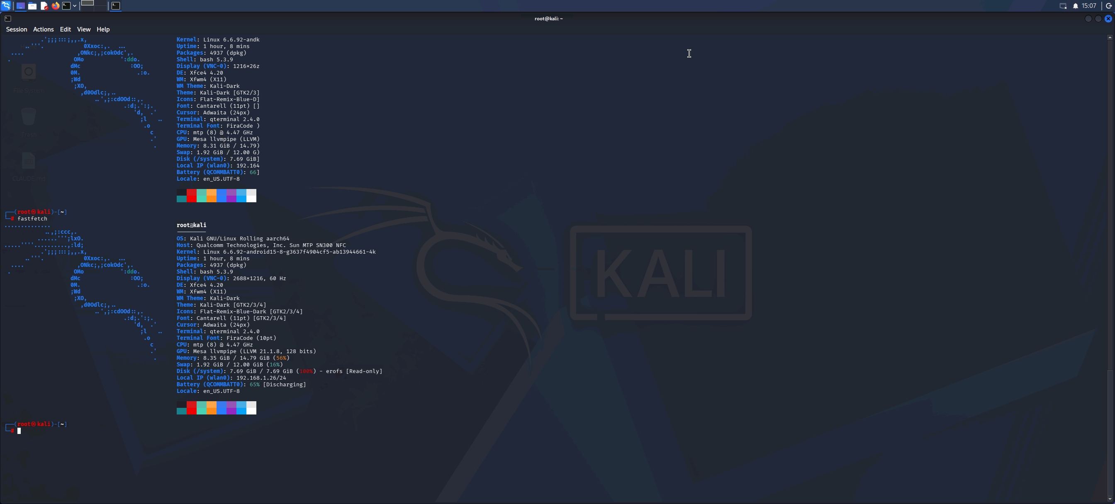This screenshot has height=504, width=1115.
Task: Click the 'Memory: 8.35 GiB / 14.79 GiB' line
Action: (x=233, y=358)
